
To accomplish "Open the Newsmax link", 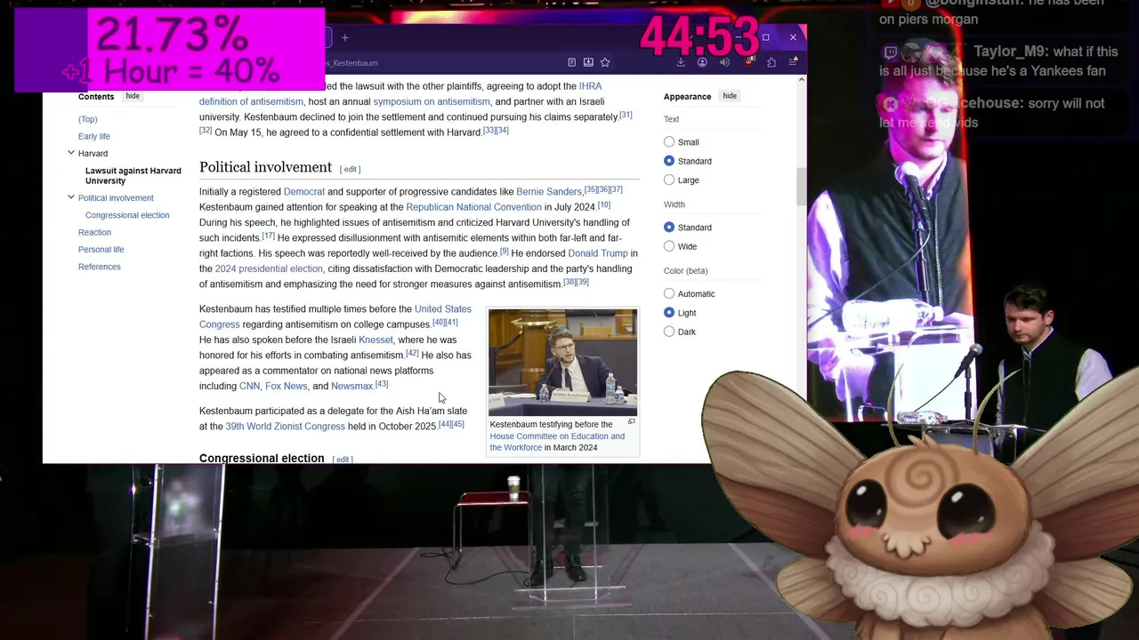I will point(351,386).
